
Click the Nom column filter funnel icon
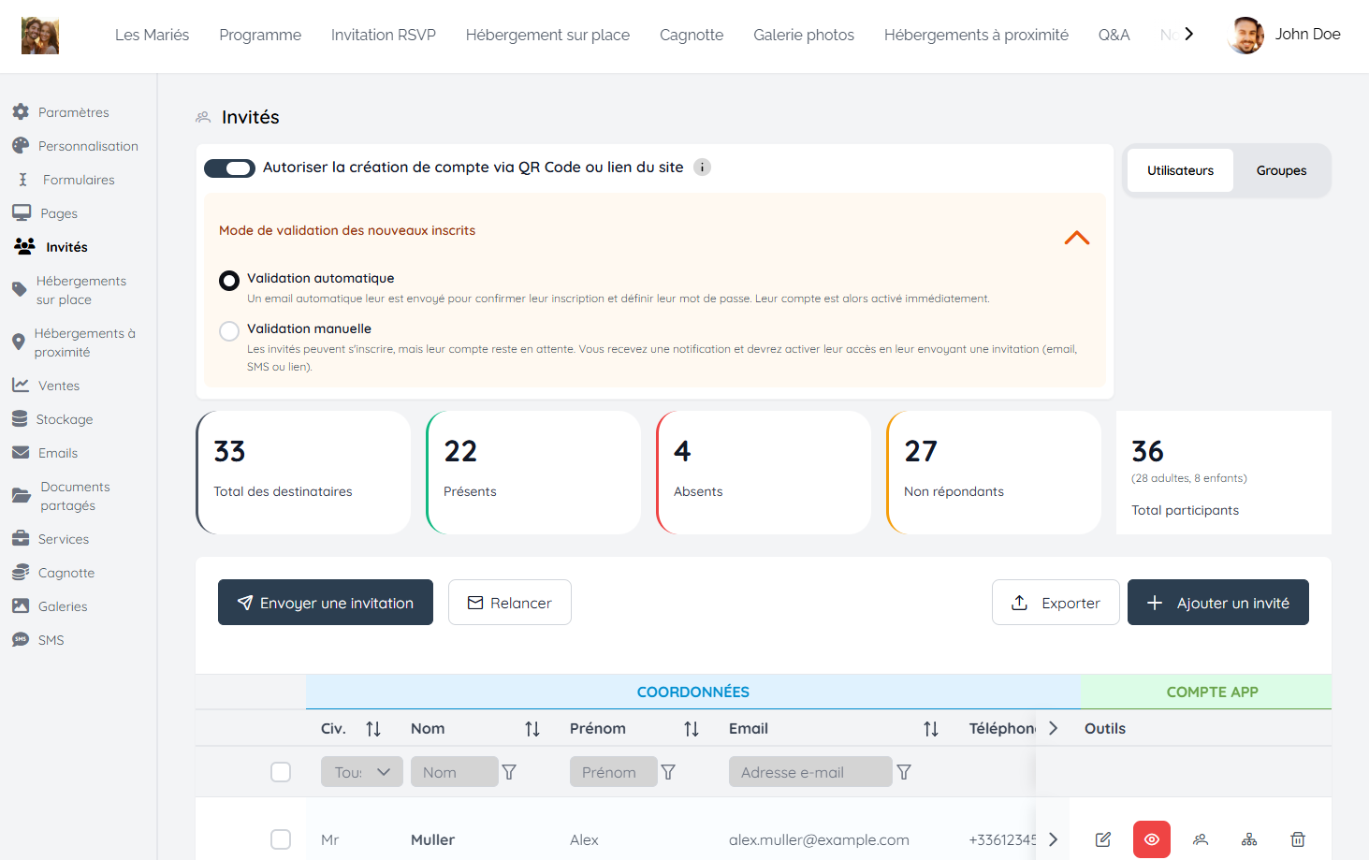[x=509, y=772]
